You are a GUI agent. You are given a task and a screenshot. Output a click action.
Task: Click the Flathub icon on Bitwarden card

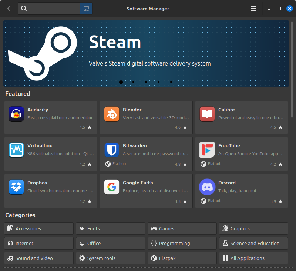coord(108,164)
